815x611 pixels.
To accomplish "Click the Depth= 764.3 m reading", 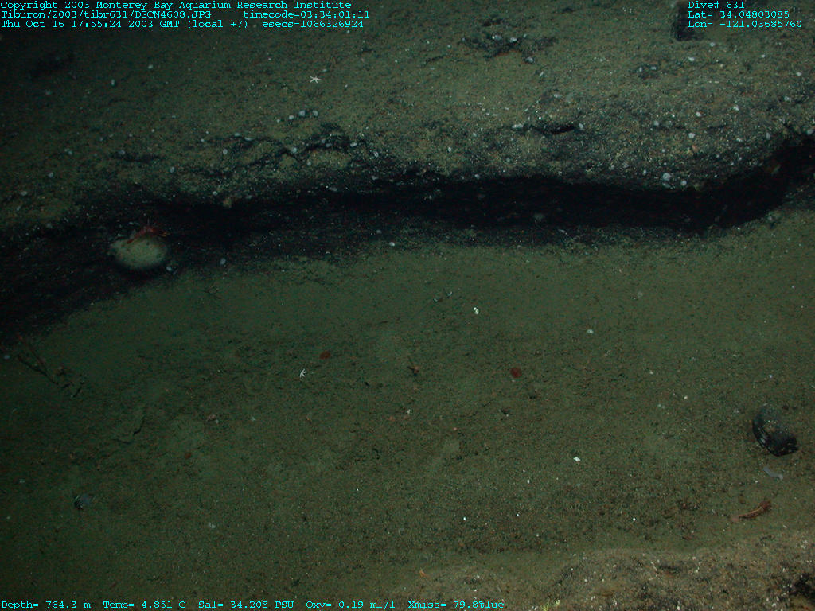I will [45, 605].
